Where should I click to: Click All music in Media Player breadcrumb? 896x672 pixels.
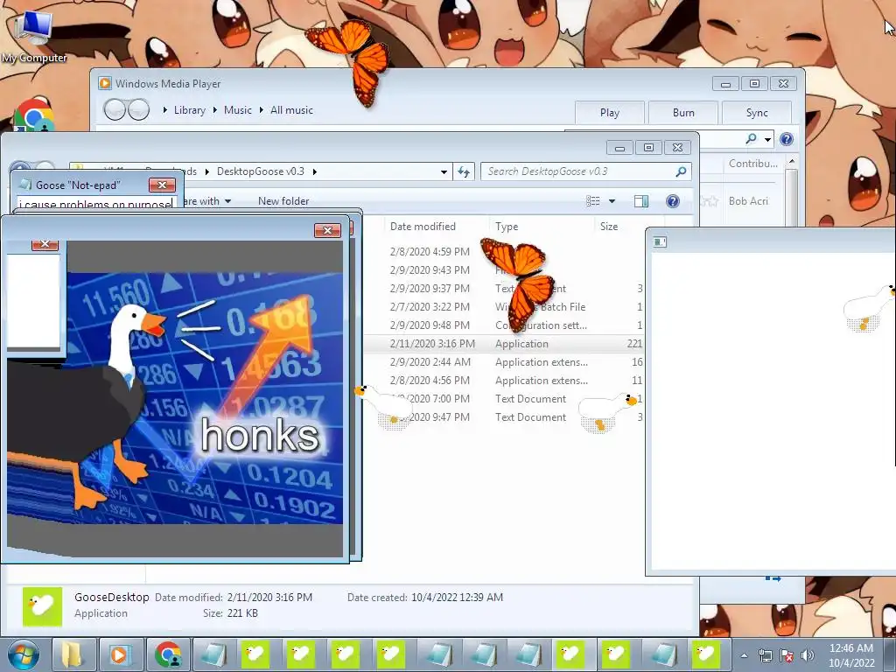click(x=291, y=109)
